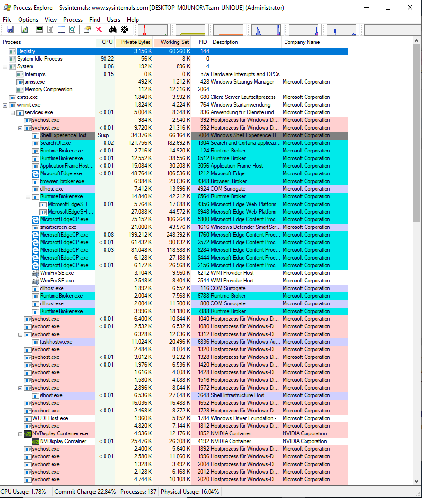Click the NVIDIA icon of NVDisplay.Container PID 1852
Viewport: 422px width, 498px height.
(x=28, y=433)
